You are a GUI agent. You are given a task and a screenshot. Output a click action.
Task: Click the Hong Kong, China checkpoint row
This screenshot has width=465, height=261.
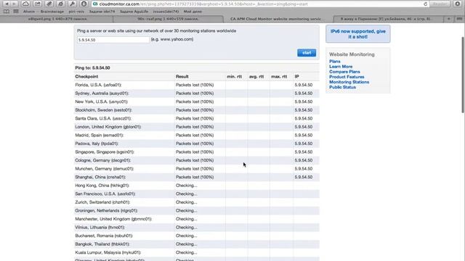pos(197,186)
